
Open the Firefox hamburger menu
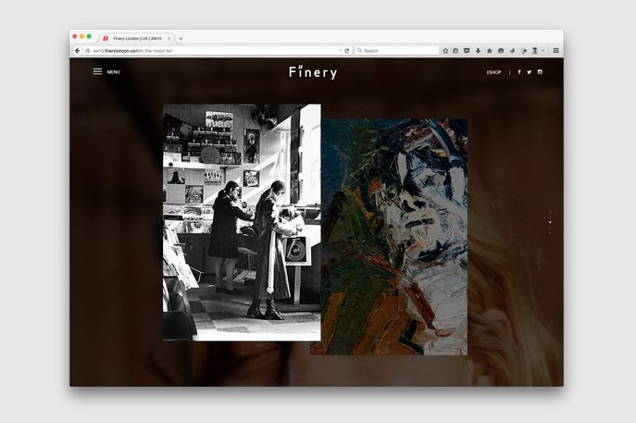click(555, 50)
